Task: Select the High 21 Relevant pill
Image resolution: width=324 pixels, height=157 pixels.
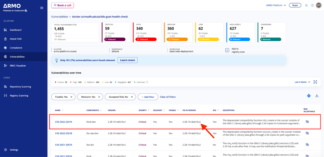Action: 146,39
